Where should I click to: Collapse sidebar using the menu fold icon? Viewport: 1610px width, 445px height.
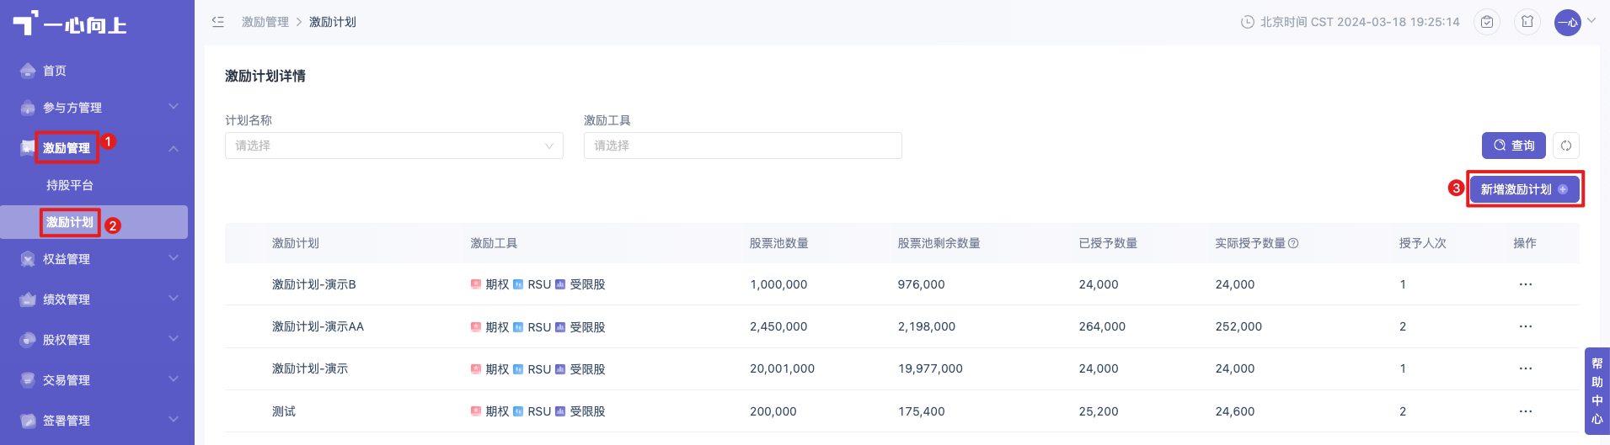[x=218, y=22]
